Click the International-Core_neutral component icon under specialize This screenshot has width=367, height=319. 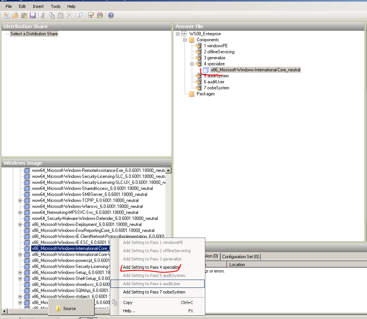tap(206, 70)
